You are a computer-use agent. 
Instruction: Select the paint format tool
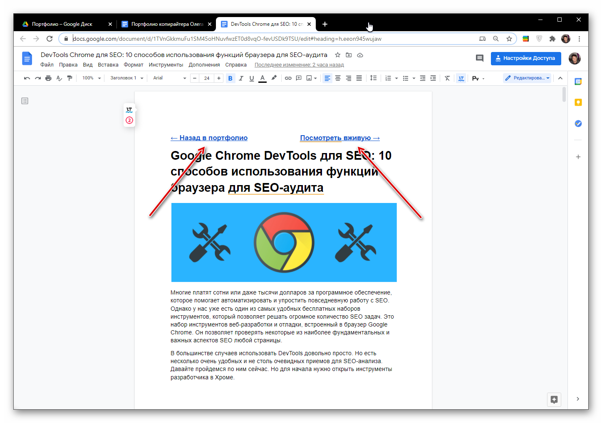point(69,78)
